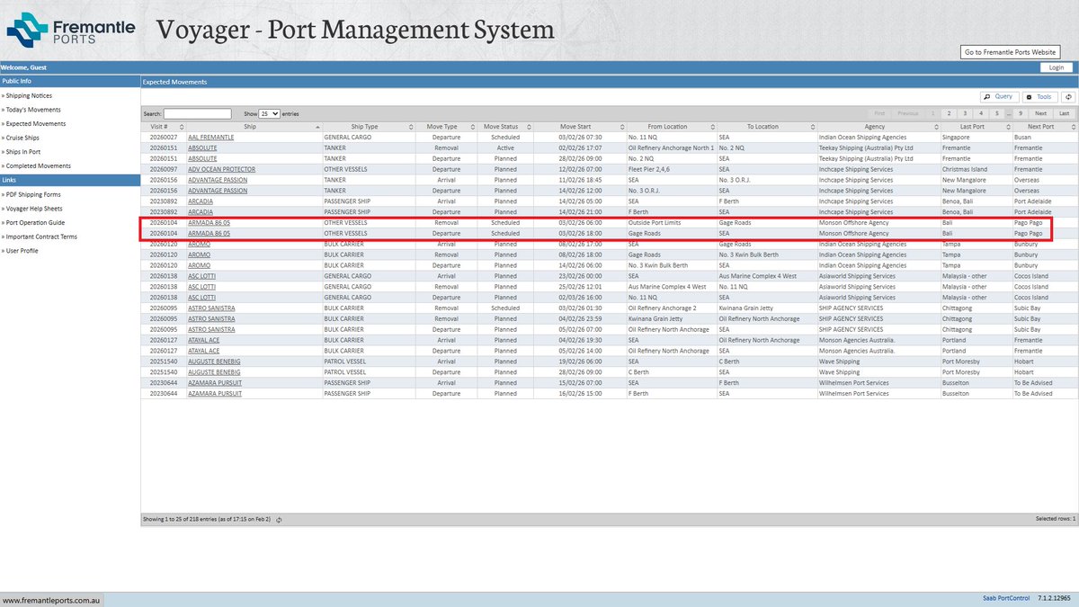Sort by the Visit # column arrows
The image size is (1079, 607).
tap(180, 127)
